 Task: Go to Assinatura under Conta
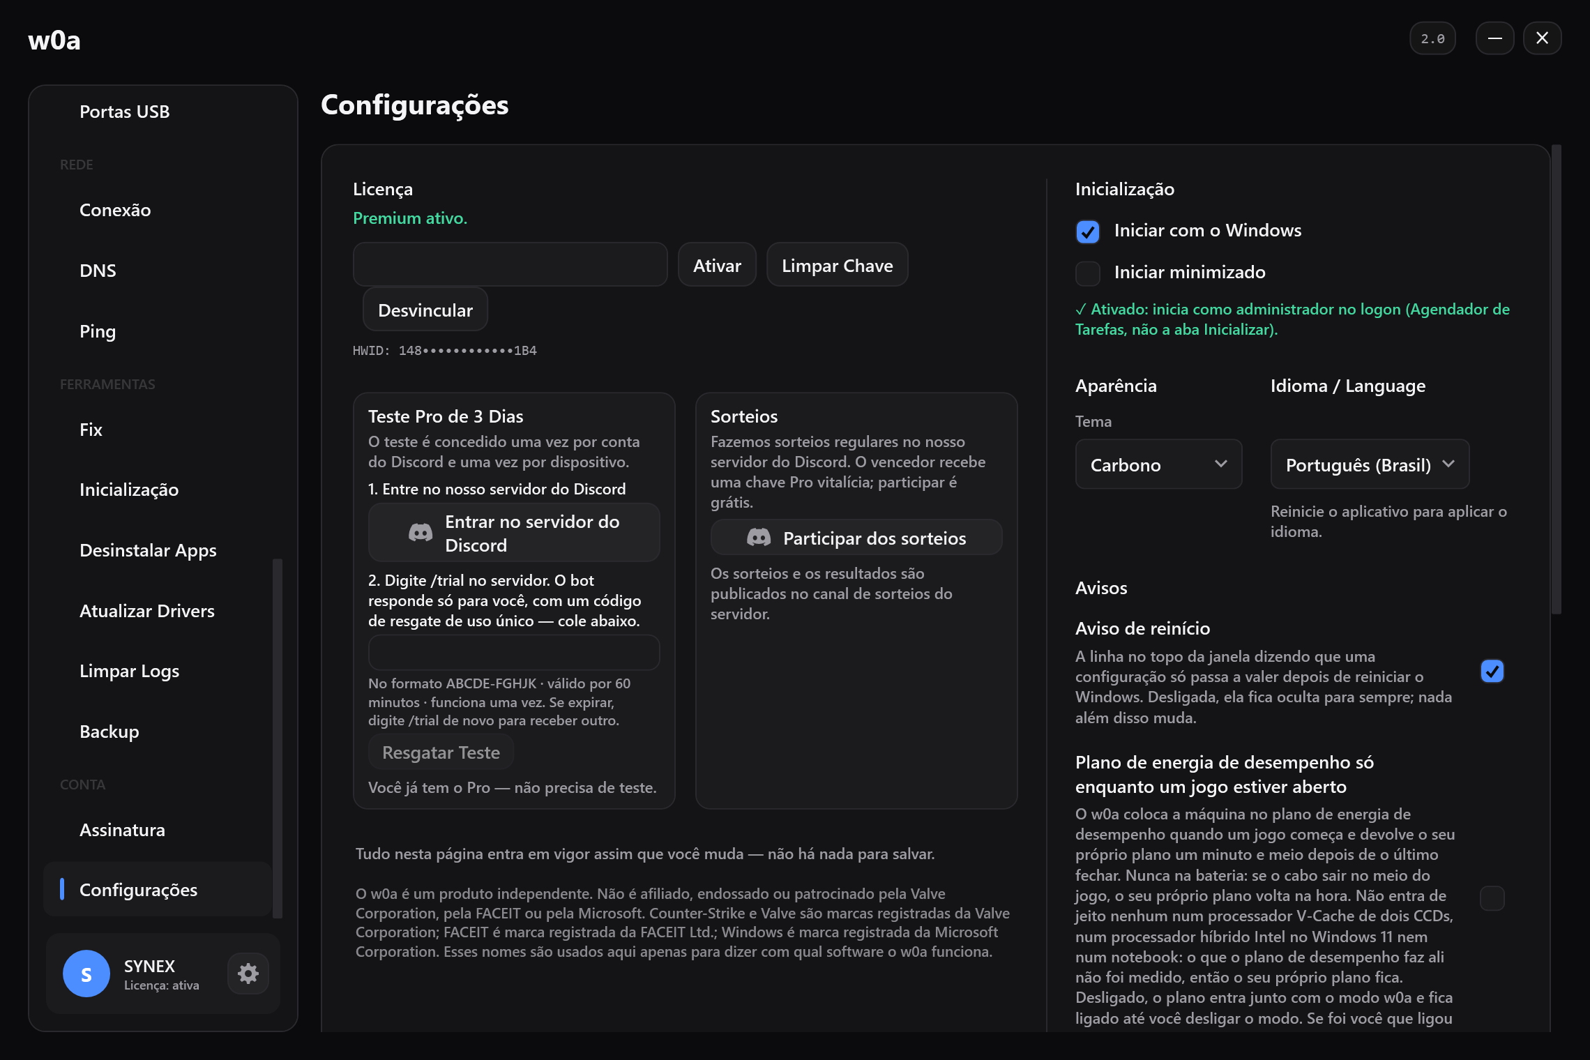(x=158, y=830)
